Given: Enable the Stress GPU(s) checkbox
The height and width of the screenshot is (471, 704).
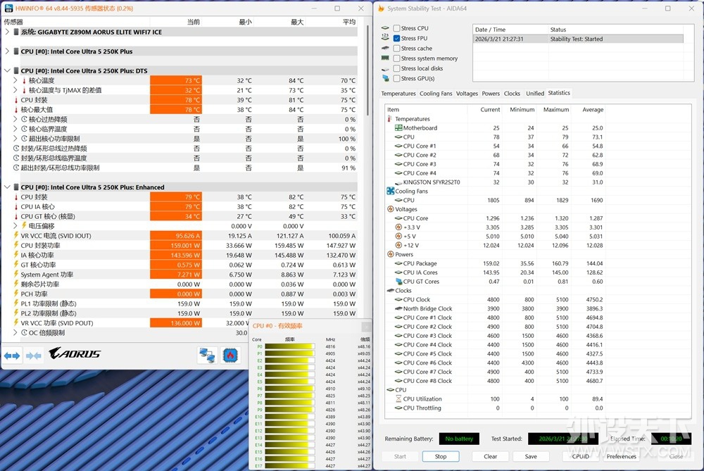Looking at the screenshot, I should [x=397, y=78].
